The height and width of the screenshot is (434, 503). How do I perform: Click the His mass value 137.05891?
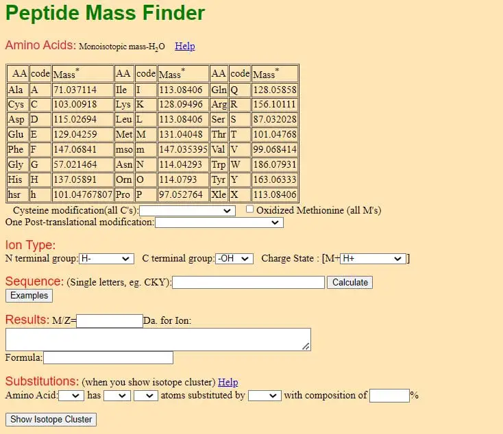point(75,180)
